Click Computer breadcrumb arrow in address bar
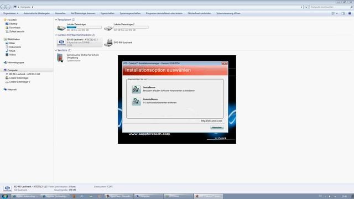Viewport: 354px width, 199px height. 32,7
